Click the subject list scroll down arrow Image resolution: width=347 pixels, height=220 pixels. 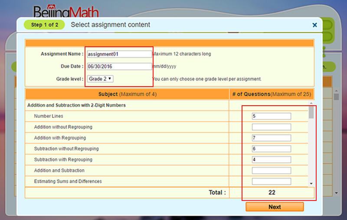click(x=311, y=184)
